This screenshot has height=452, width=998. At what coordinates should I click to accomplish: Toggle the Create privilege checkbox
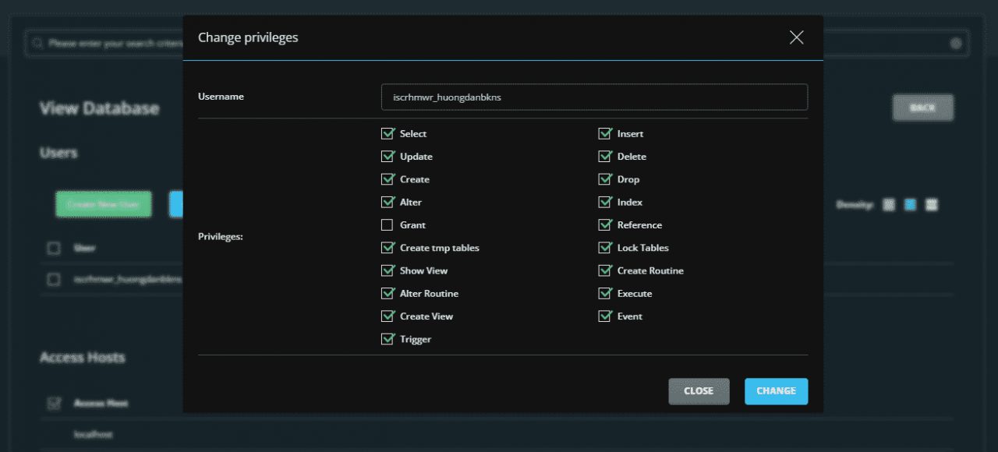click(388, 179)
